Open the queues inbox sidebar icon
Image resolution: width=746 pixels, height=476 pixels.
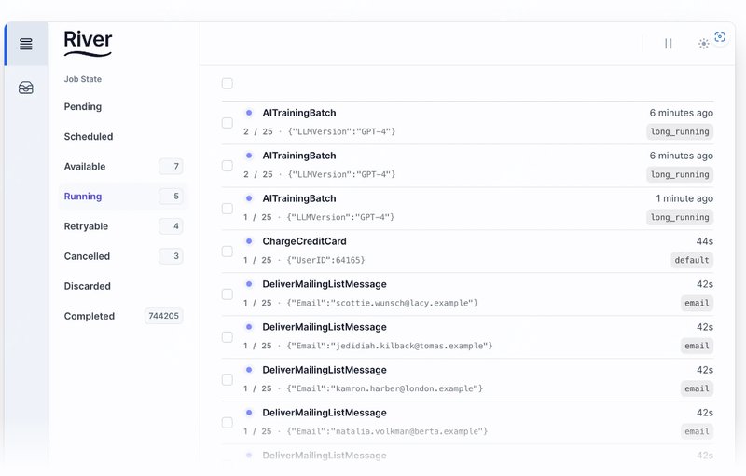[x=26, y=88]
